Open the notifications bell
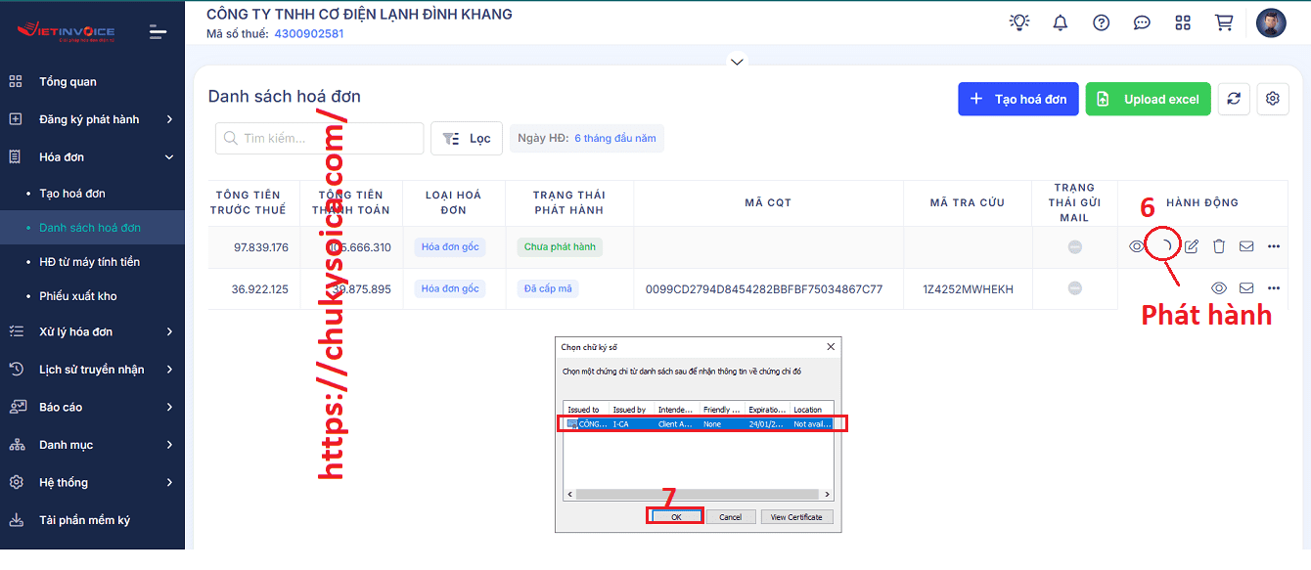 [x=1061, y=22]
